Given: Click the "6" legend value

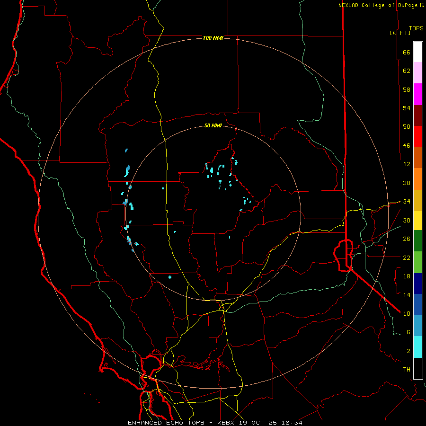Looking at the screenshot, I should [408, 332].
